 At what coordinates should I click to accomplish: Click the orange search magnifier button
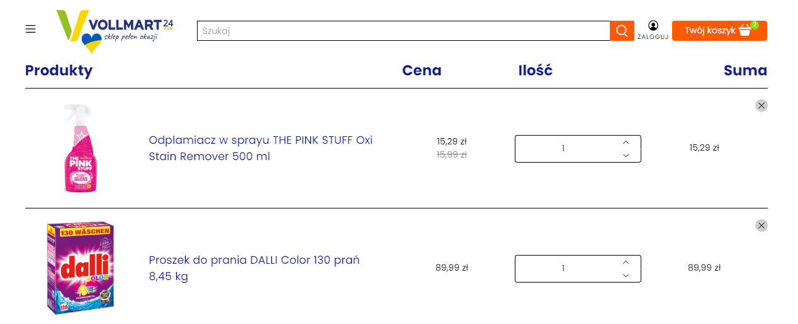tap(622, 31)
